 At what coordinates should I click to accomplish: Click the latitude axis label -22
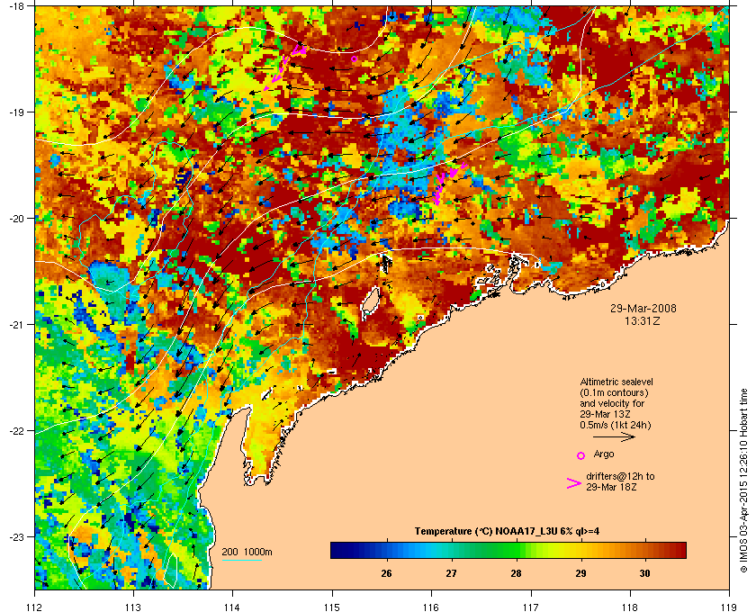[16, 430]
